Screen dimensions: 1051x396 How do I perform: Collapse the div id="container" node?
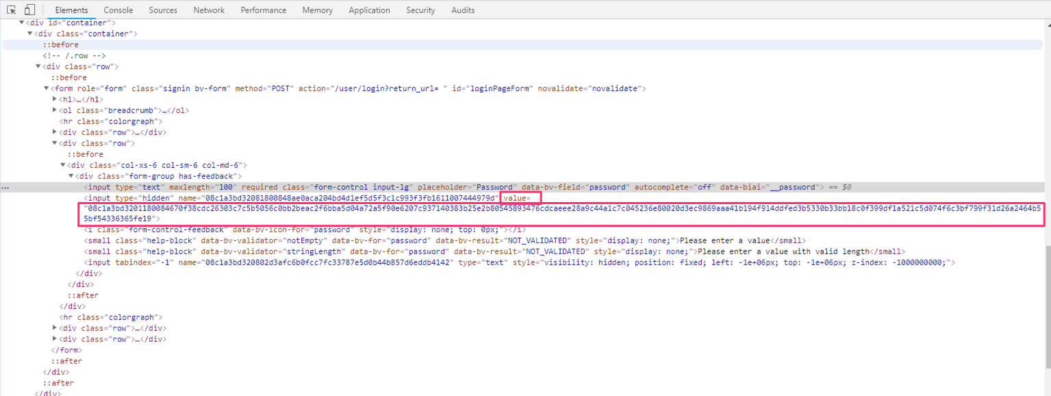(x=22, y=23)
